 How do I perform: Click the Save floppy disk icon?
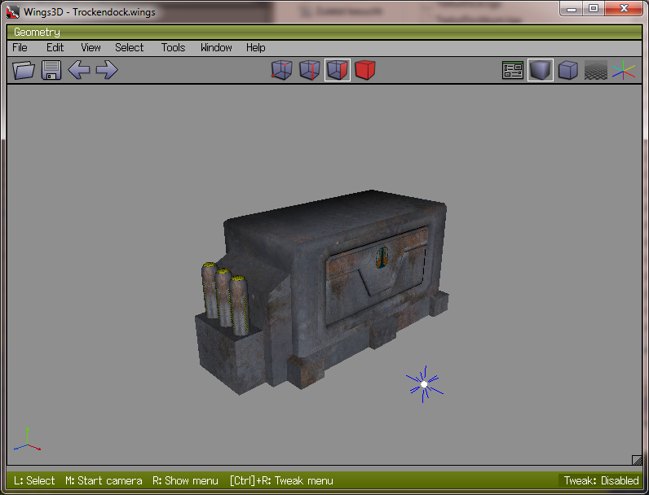pyautogui.click(x=51, y=71)
